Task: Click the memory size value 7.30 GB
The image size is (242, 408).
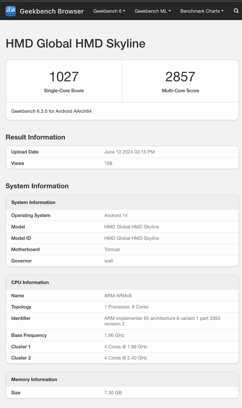Action: point(113,393)
